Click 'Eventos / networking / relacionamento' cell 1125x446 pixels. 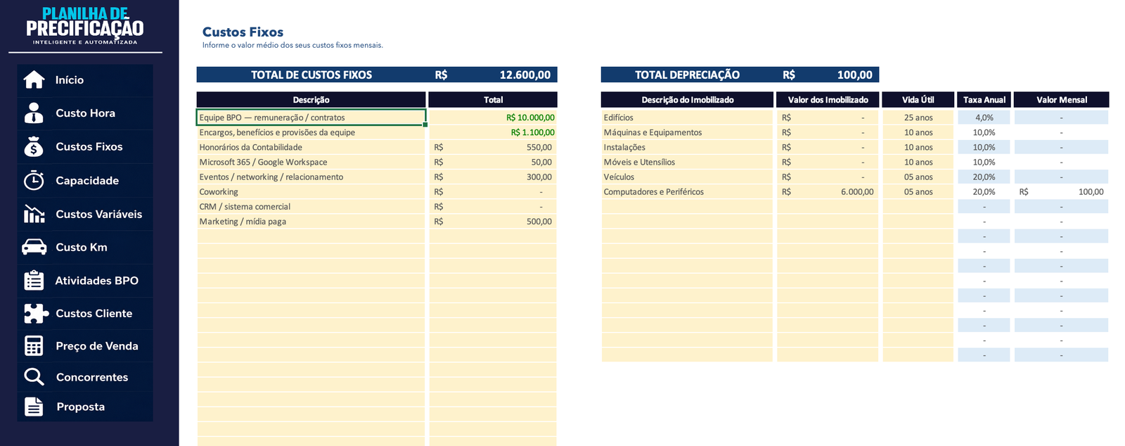311,177
